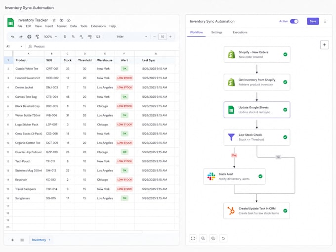The height and width of the screenshot is (252, 336).
Task: Click the cloud save status icon
Action: coord(69,20)
